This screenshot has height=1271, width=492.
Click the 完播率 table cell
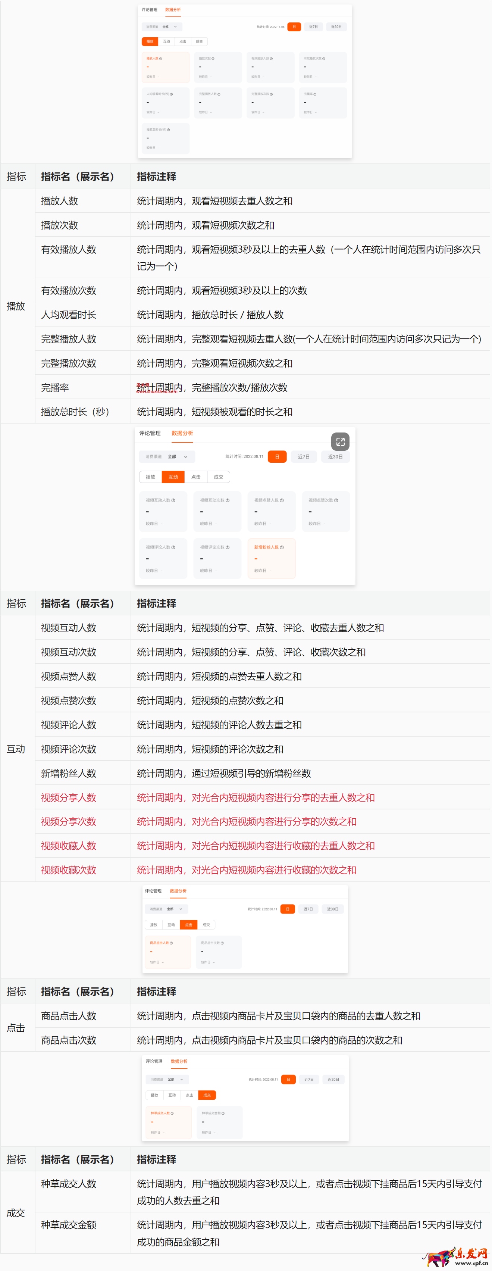[x=83, y=387]
